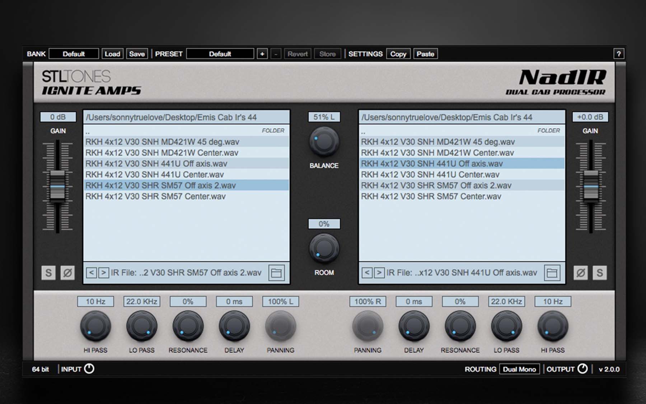The width and height of the screenshot is (646, 404).
Task: Click the Revert preset button
Action: (298, 54)
